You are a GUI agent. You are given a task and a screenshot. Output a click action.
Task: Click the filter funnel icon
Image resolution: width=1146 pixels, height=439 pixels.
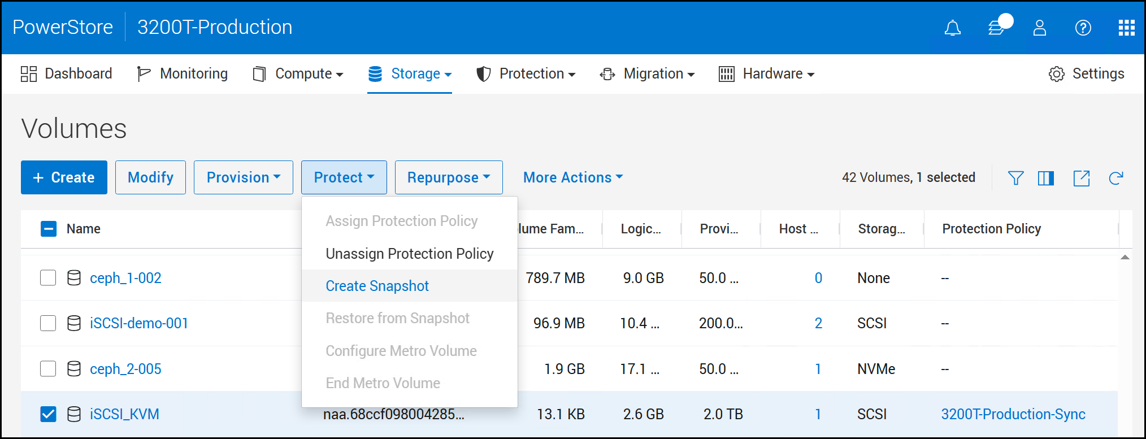coord(1015,178)
